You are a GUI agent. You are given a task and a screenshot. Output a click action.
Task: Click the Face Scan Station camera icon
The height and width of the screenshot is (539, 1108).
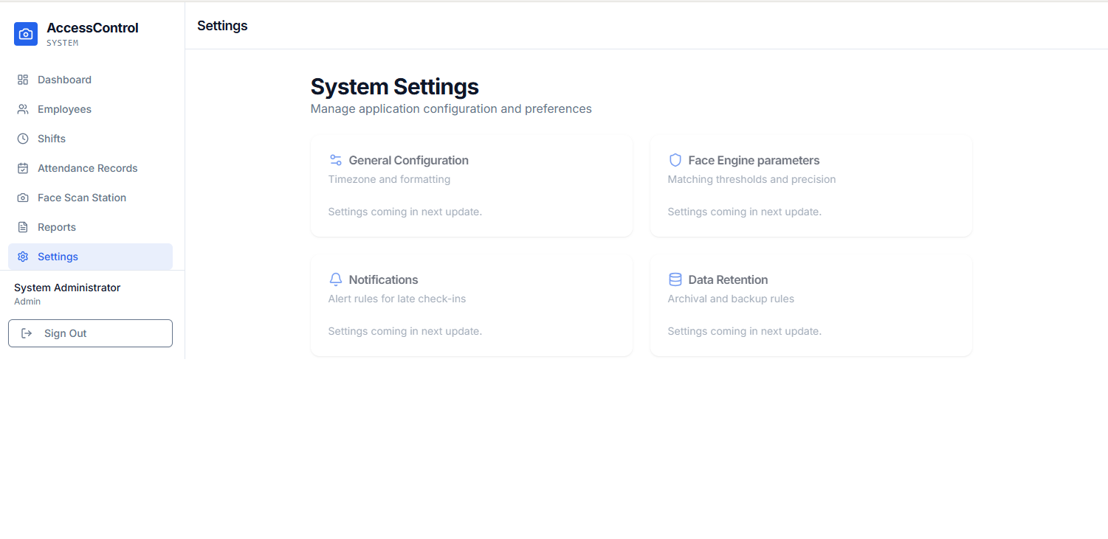23,198
